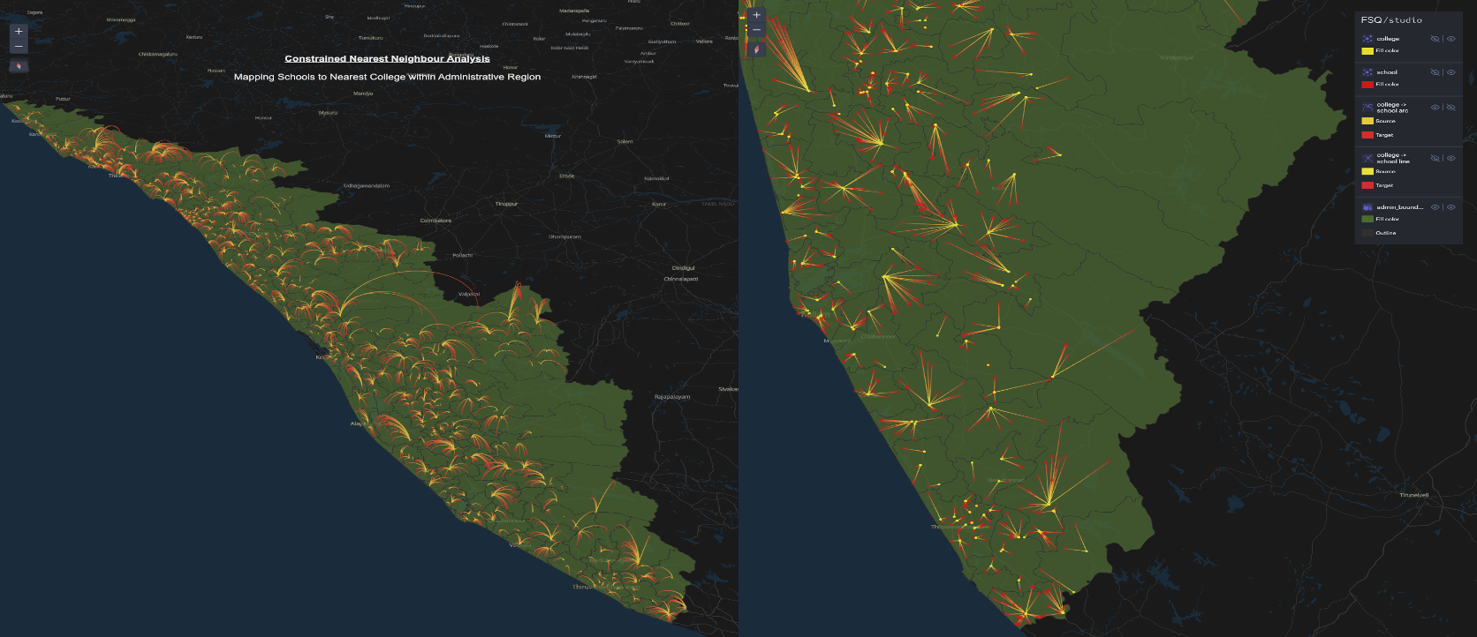The width and height of the screenshot is (1477, 637).
Task: Click the red school fill color swatch
Action: tap(1367, 85)
